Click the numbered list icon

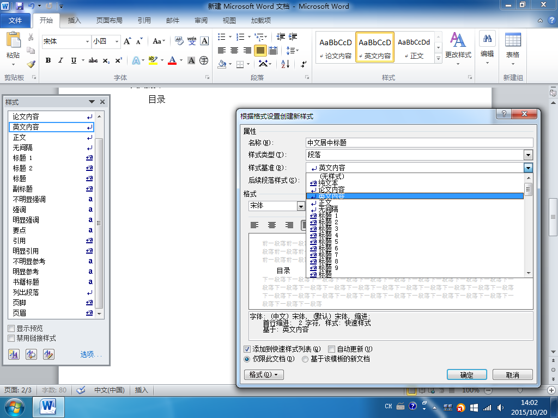240,37
